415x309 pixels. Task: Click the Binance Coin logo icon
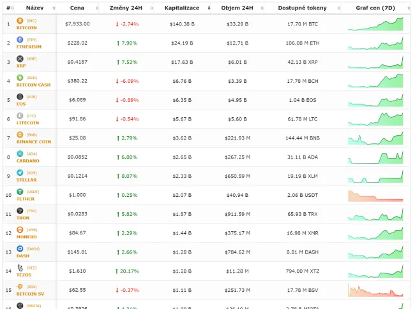[20, 134]
